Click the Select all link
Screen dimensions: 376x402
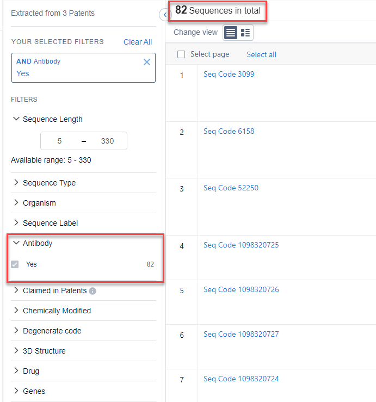coord(261,54)
